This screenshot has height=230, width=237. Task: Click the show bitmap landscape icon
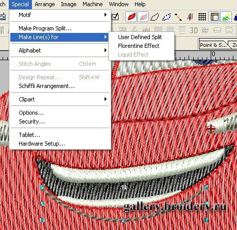[226, 17]
